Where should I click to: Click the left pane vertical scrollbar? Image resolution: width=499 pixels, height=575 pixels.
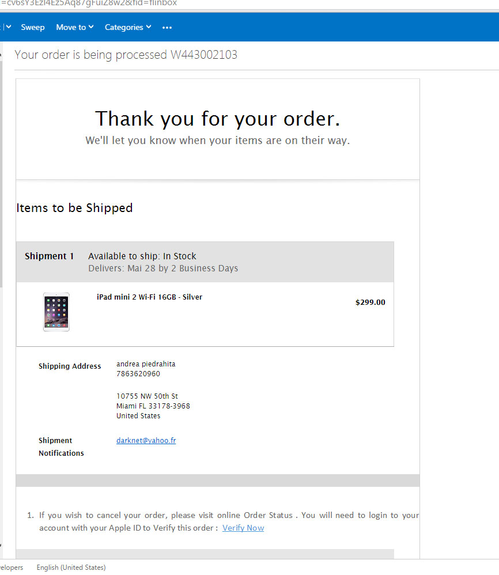[1, 172]
